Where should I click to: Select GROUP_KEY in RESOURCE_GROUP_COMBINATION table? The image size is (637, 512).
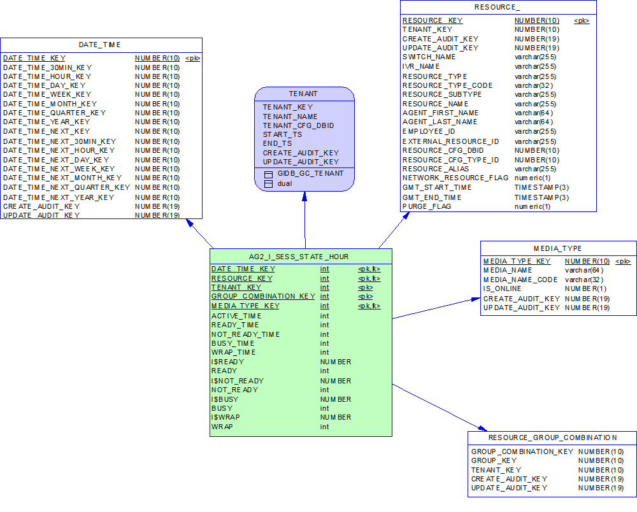[494, 460]
